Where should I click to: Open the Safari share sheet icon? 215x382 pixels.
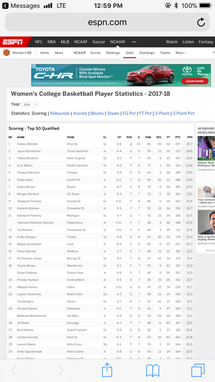pos(107,370)
